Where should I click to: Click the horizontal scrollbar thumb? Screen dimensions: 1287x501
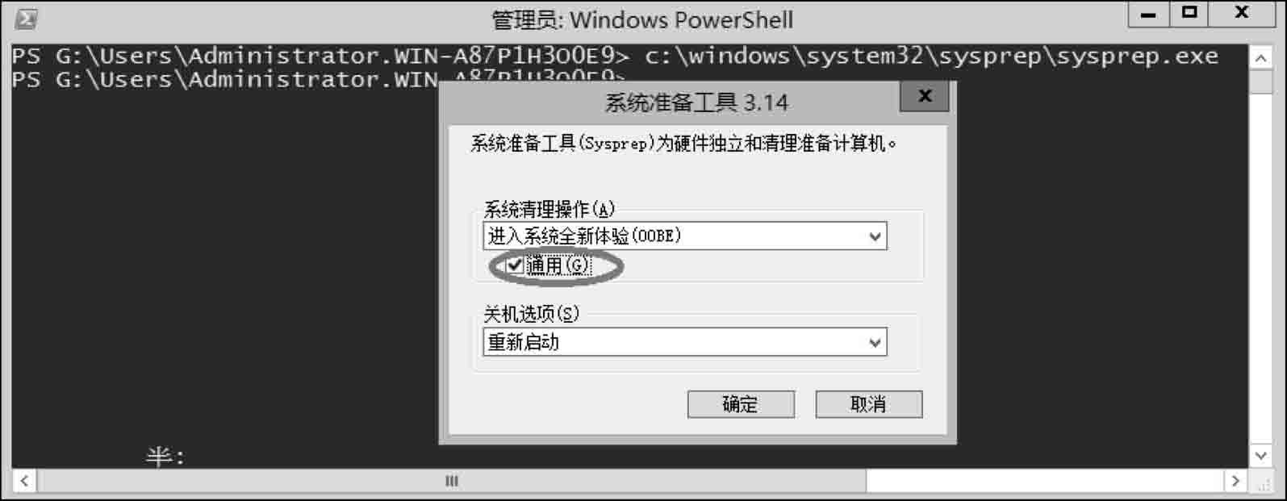pyautogui.click(x=452, y=482)
